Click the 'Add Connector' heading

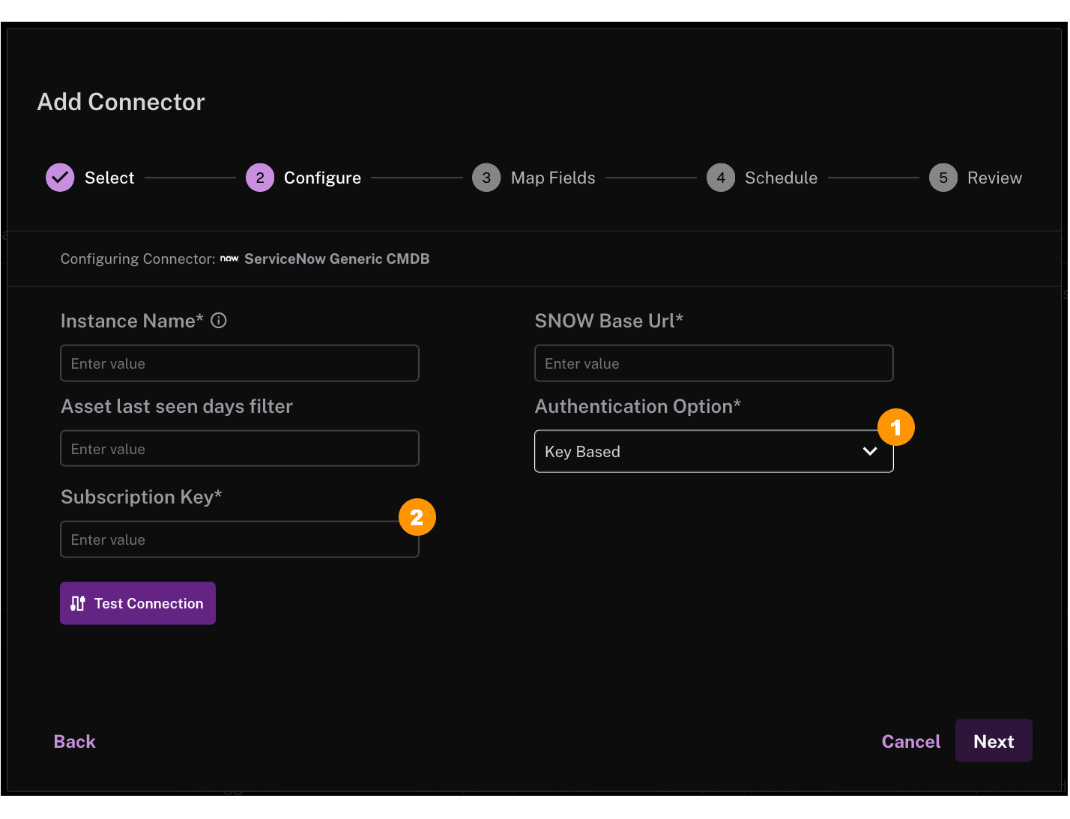121,102
